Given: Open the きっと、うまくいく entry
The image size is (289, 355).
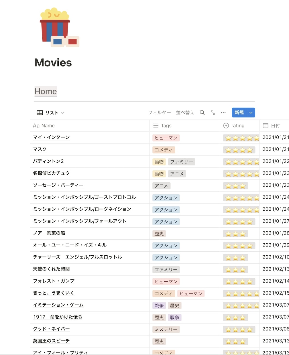Looking at the screenshot, I should (x=54, y=293).
